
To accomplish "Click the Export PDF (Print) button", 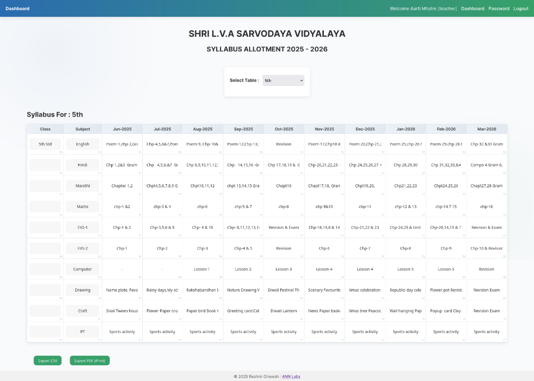I will pyautogui.click(x=89, y=361).
